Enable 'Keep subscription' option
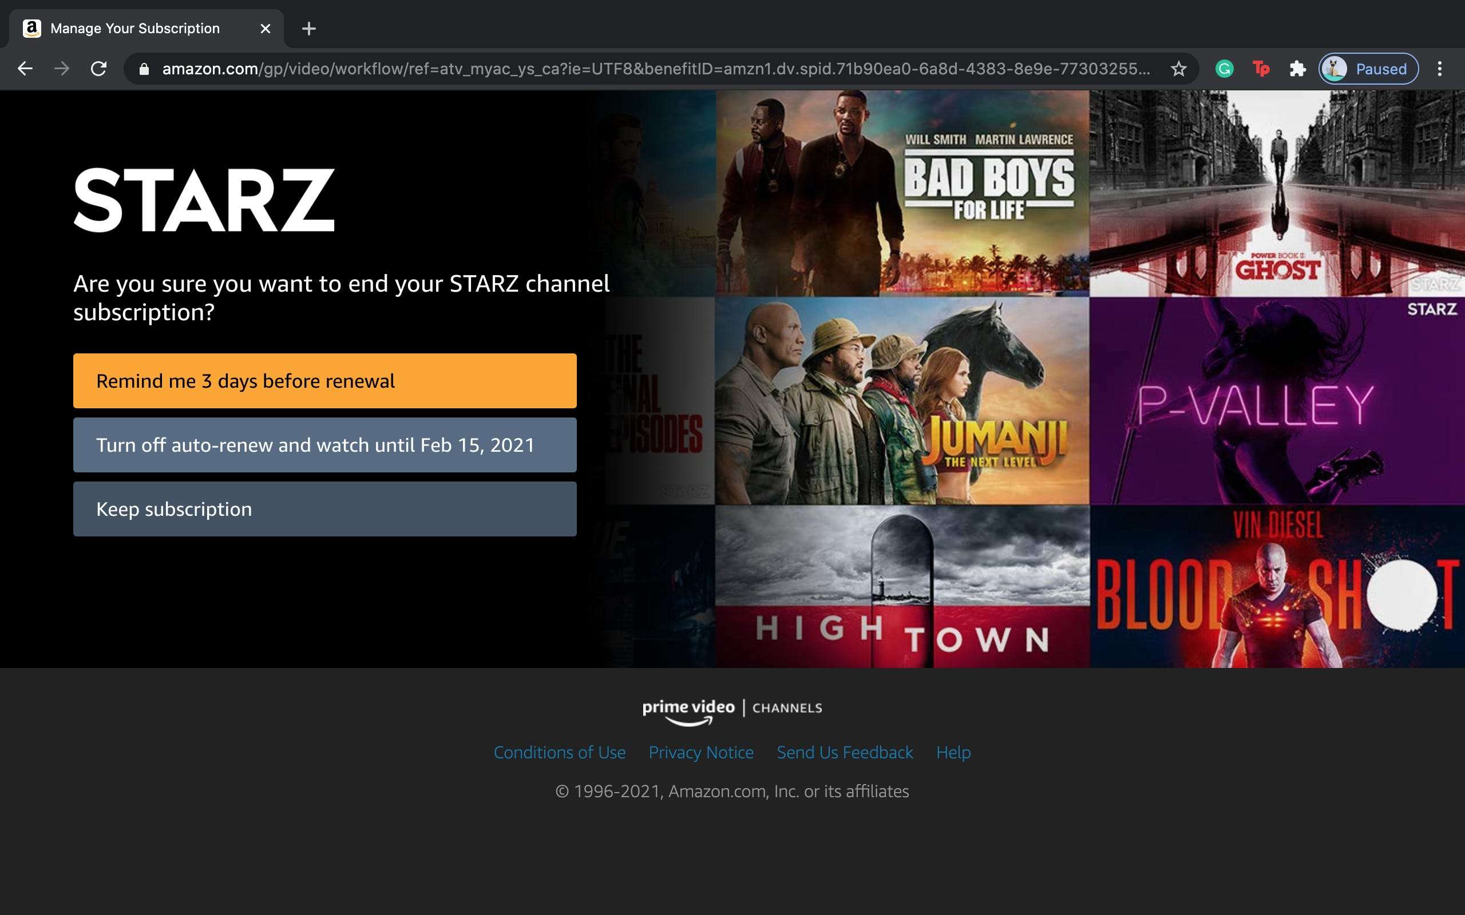This screenshot has height=915, width=1465. point(325,508)
